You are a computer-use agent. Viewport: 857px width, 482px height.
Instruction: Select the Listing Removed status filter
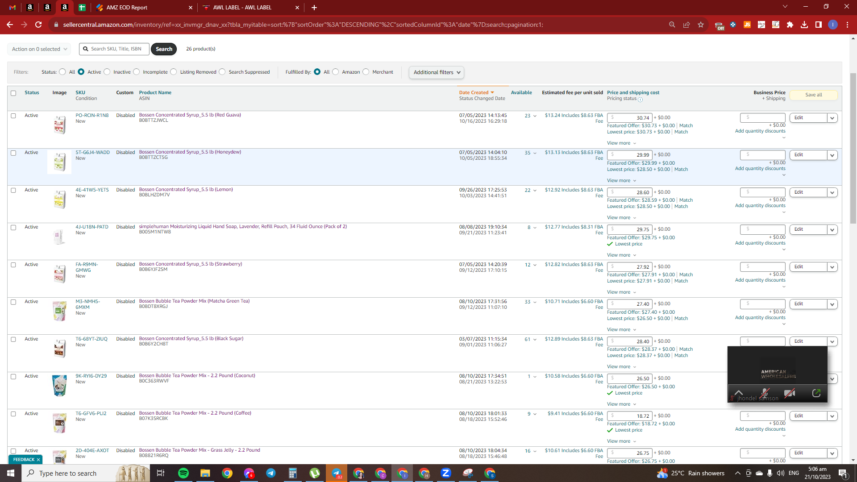pyautogui.click(x=174, y=72)
